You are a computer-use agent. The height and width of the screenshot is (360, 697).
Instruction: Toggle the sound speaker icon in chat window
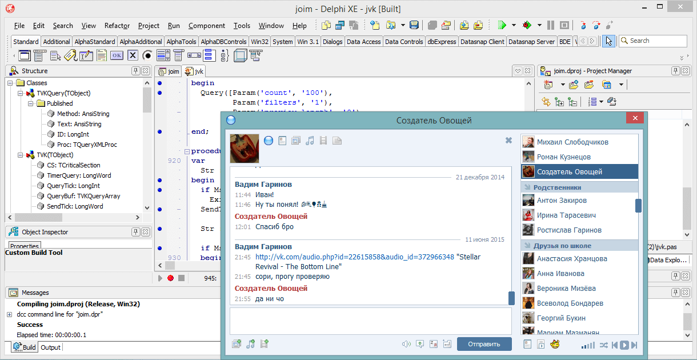point(406,344)
